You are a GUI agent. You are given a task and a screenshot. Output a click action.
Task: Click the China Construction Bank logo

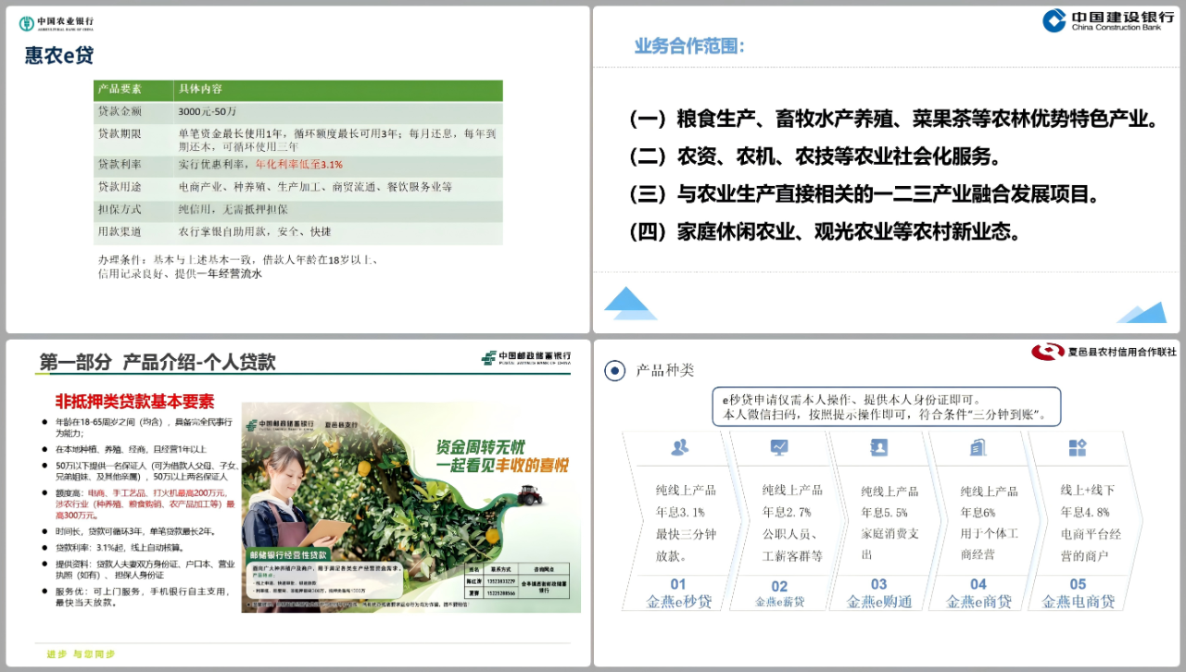pos(1101,20)
